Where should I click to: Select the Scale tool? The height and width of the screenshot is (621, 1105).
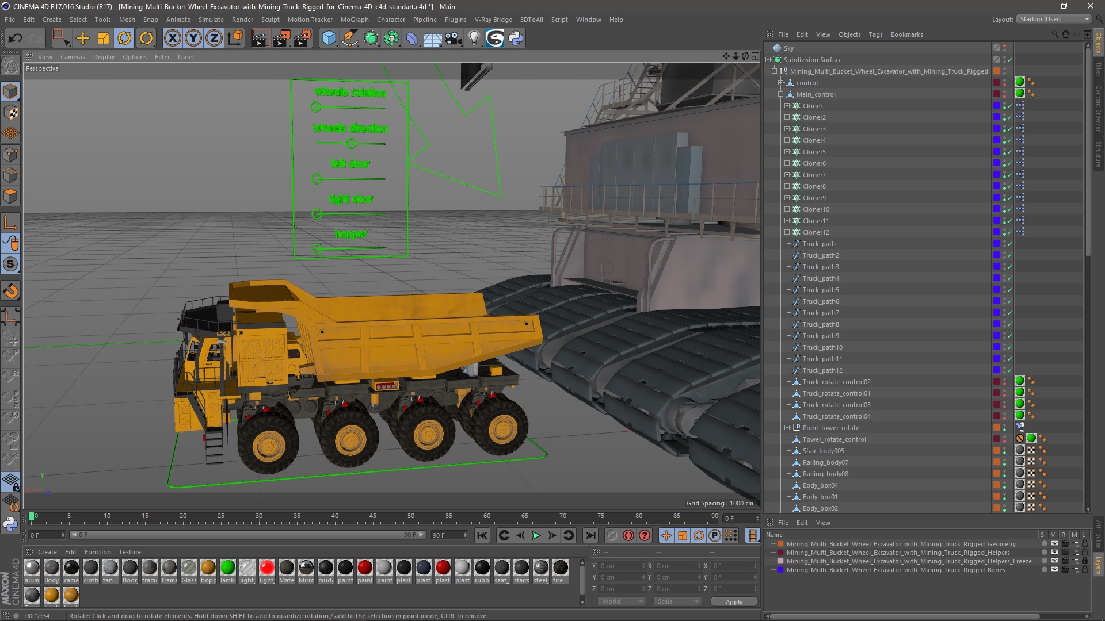104,39
